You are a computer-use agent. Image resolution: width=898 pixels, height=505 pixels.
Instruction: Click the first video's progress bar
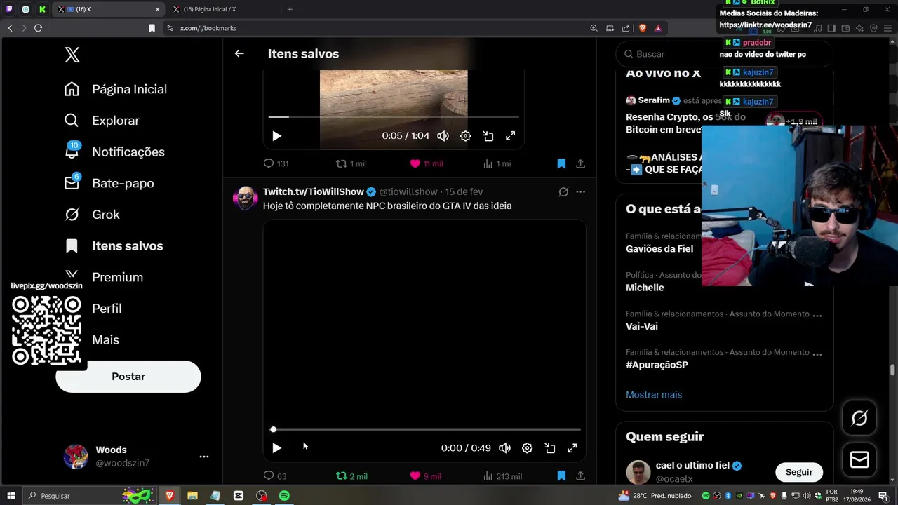click(394, 117)
